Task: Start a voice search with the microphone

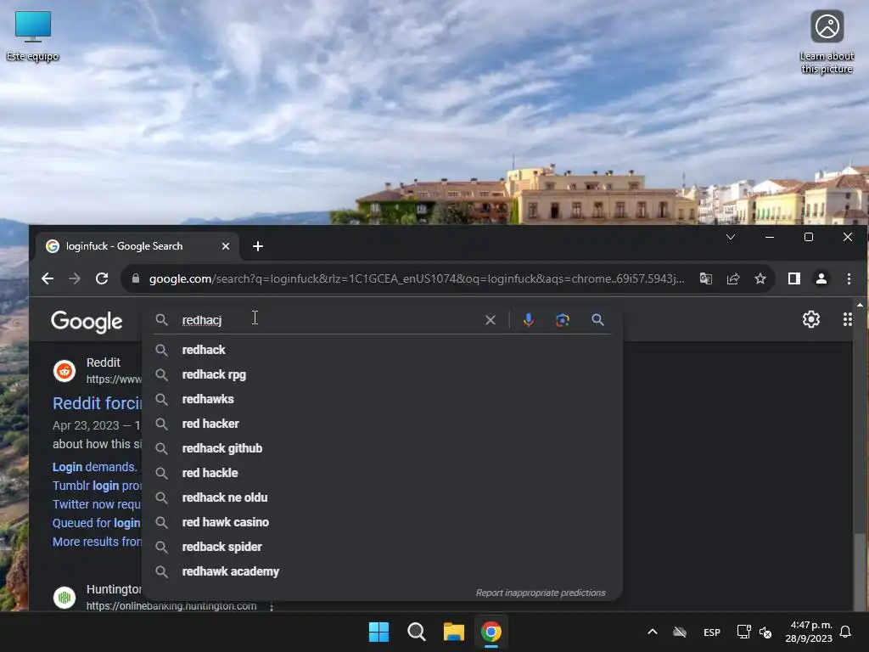Action: 529,320
